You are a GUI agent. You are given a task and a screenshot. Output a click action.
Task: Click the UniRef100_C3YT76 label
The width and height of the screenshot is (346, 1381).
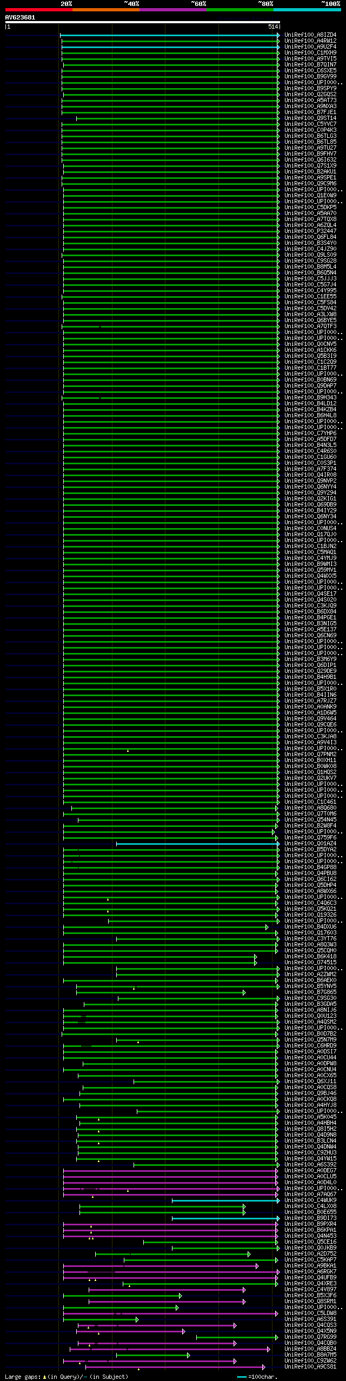coord(310,939)
